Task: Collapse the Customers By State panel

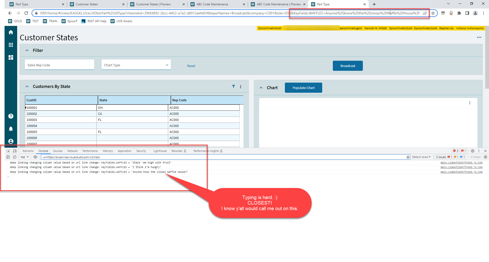Action: (x=27, y=86)
